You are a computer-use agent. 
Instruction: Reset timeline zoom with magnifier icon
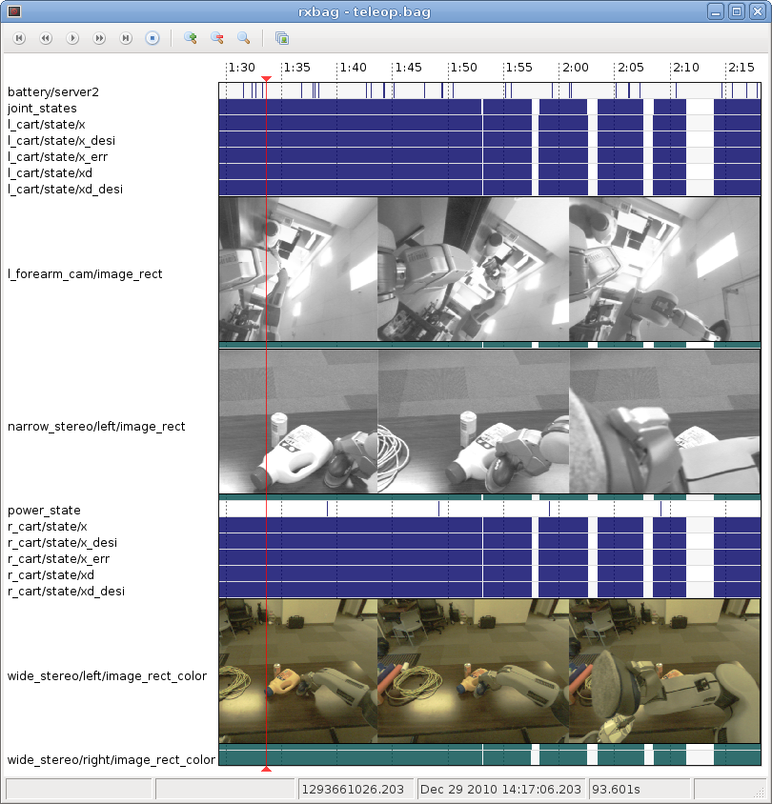244,38
